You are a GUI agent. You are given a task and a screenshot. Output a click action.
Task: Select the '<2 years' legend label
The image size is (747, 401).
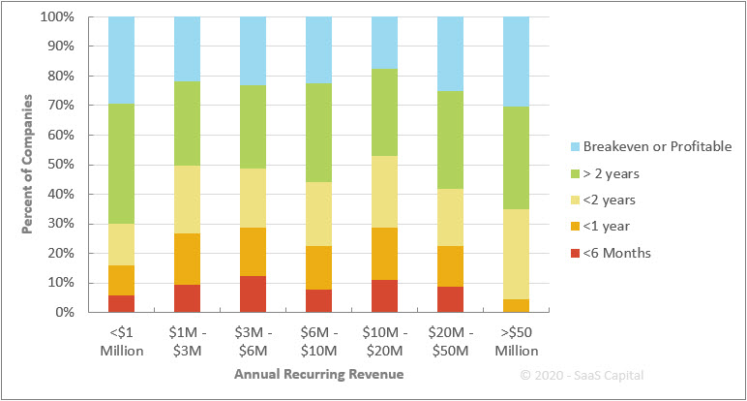(610, 200)
